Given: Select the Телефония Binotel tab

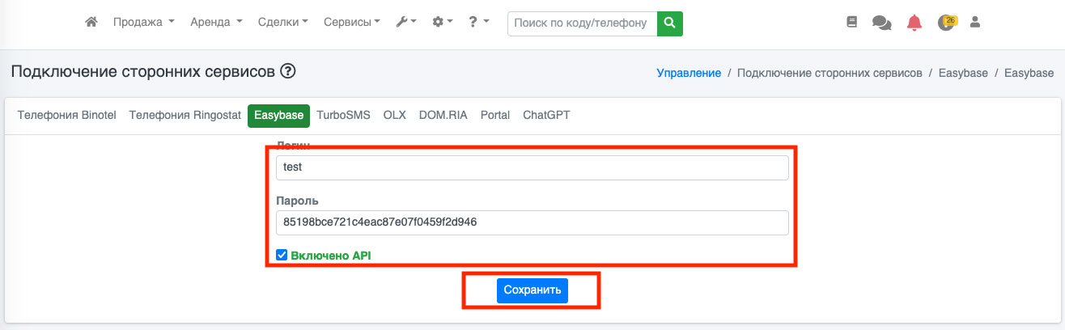Looking at the screenshot, I should [67, 115].
